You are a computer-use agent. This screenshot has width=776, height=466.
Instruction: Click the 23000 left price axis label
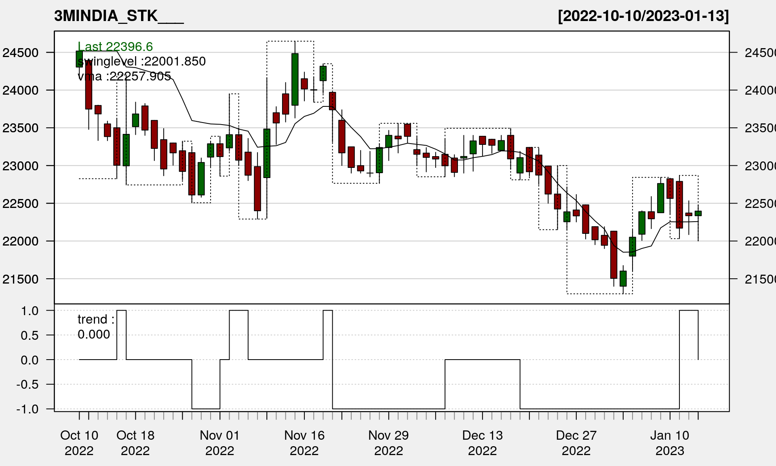pos(21,166)
